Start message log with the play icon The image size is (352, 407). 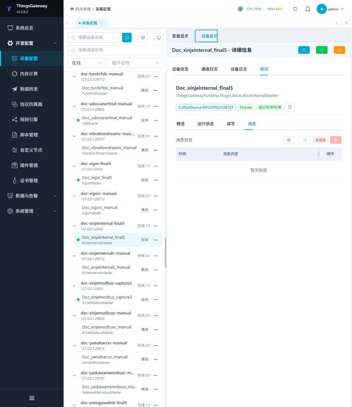[289, 140]
